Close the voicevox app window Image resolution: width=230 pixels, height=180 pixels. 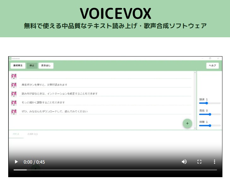point(218,58)
